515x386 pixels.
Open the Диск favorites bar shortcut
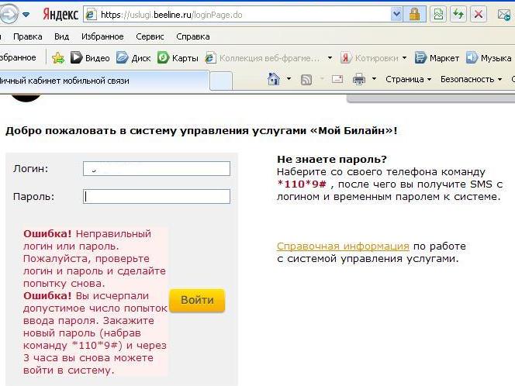point(133,57)
